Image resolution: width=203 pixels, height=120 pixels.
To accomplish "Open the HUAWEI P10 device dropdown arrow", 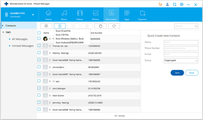I will pyautogui.click(x=33, y=15).
